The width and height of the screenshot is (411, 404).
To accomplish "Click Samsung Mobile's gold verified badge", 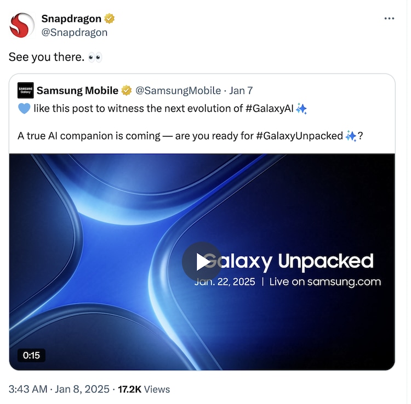I will (127, 90).
